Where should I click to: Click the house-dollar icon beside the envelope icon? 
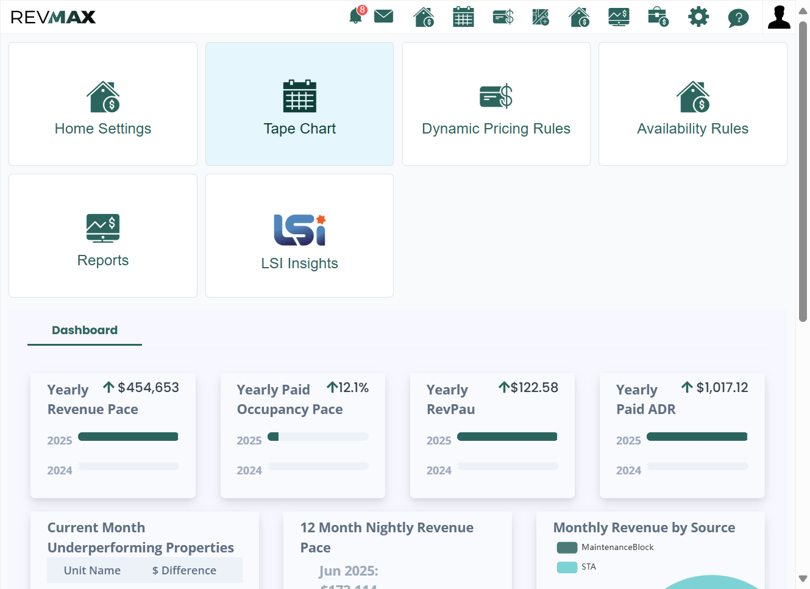[x=424, y=16]
